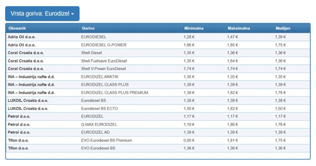Select the fuel name EURODIESEL G-POWER

[x=104, y=45]
